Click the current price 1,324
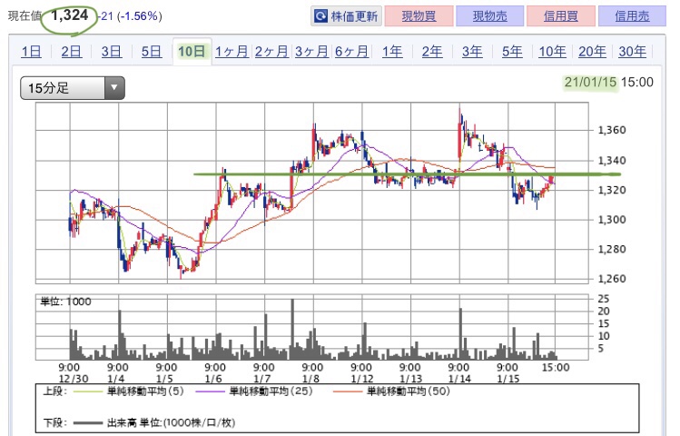The width and height of the screenshot is (680, 436). [69, 15]
